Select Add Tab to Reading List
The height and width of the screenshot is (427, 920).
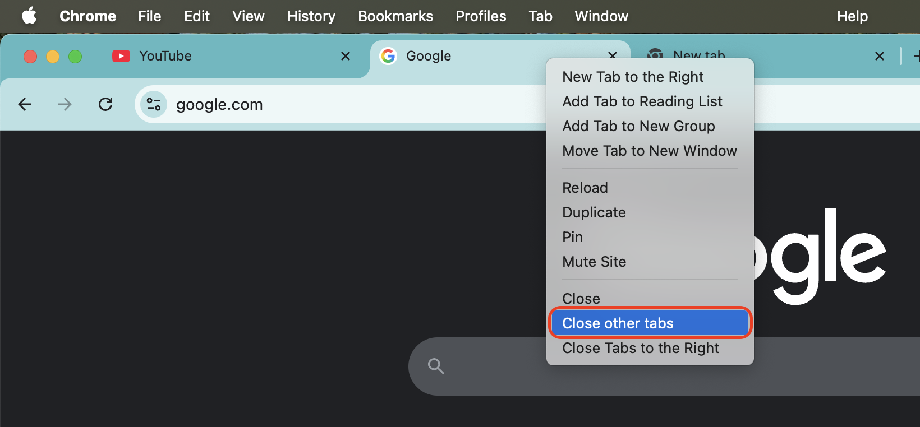click(642, 101)
